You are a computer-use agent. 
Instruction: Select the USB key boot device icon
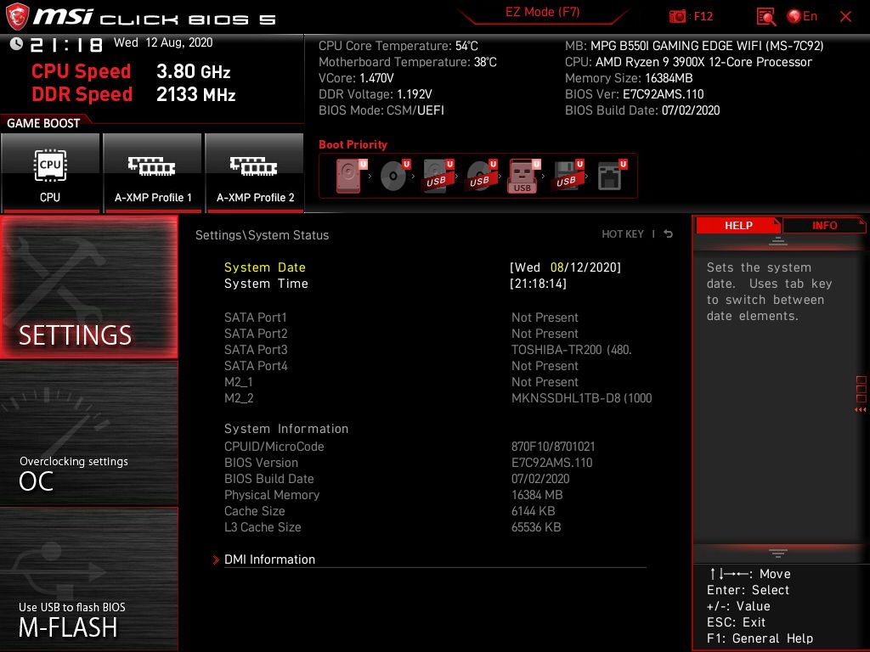[524, 176]
